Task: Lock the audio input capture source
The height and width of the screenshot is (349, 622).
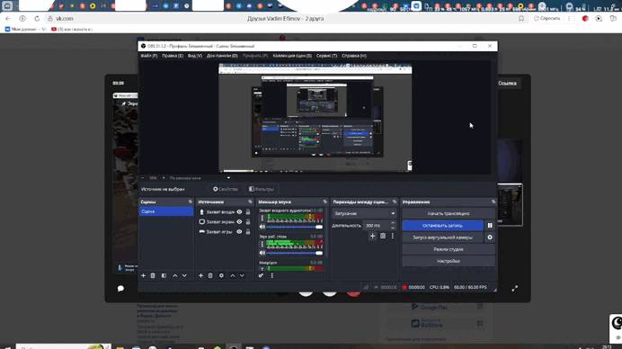Action: (x=248, y=212)
